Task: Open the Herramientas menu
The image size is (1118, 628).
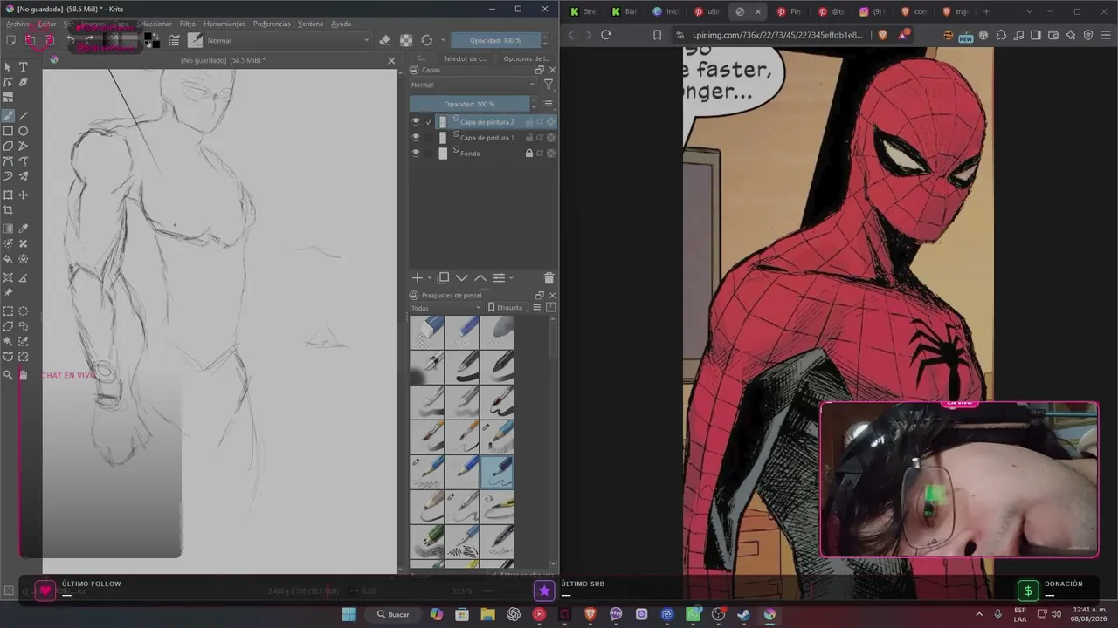Action: [x=224, y=24]
